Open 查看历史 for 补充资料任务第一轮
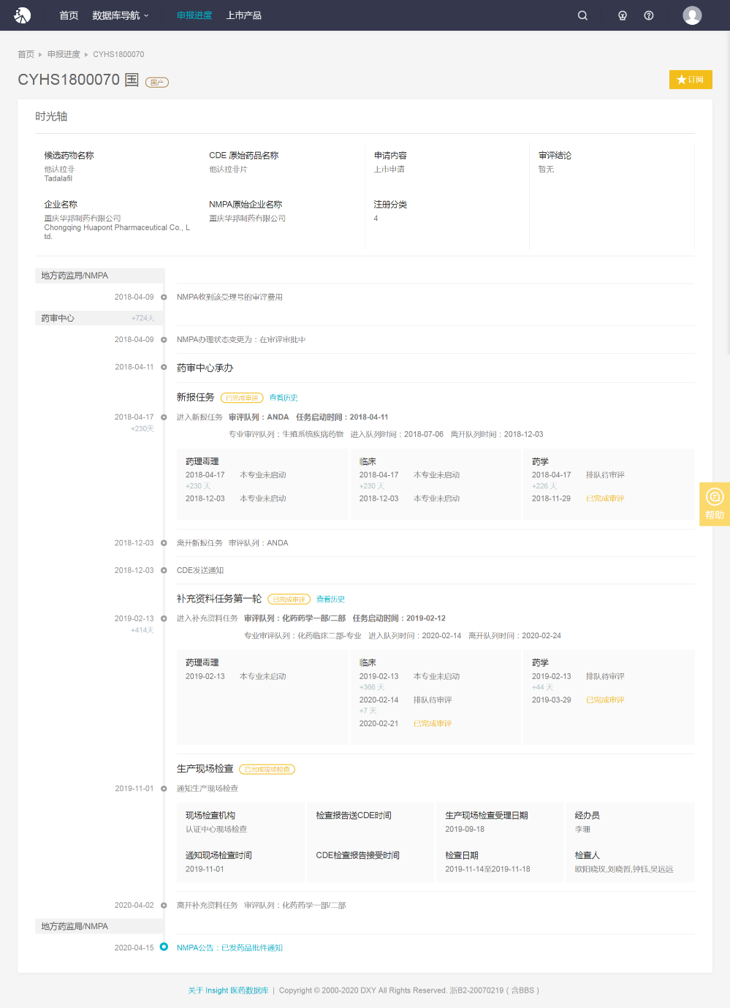730x1008 pixels. tap(330, 599)
